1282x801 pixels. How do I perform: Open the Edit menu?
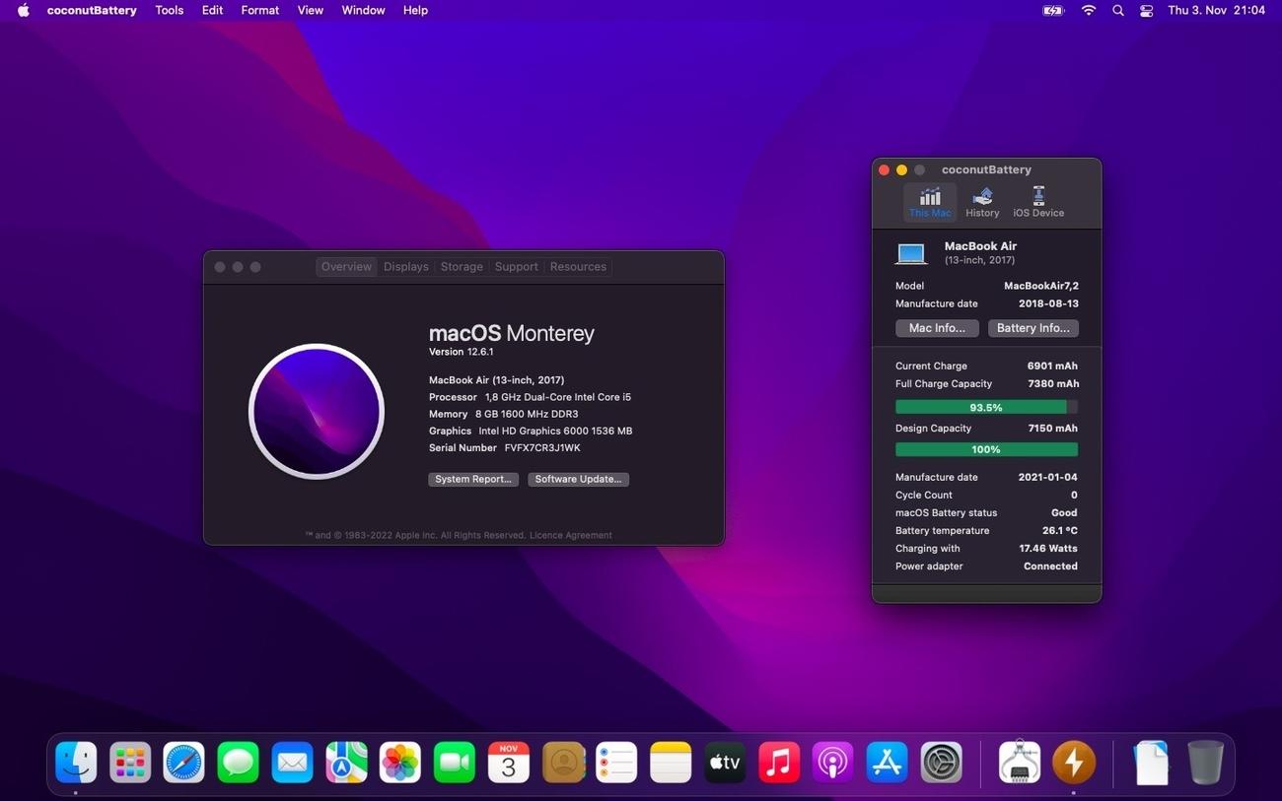pyautogui.click(x=212, y=10)
